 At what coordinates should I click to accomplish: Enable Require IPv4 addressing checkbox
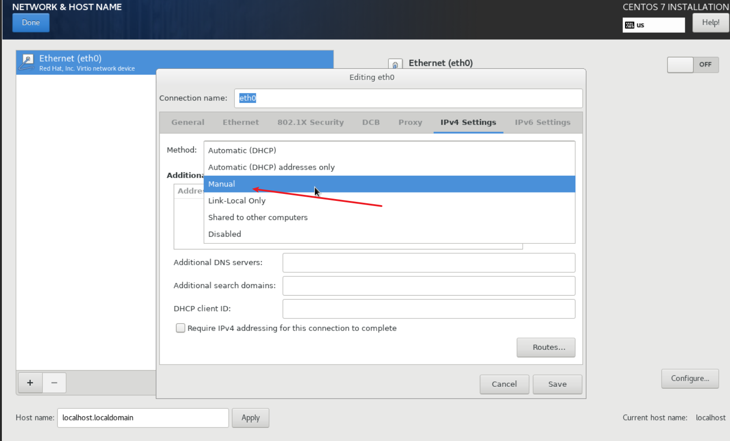coord(180,328)
